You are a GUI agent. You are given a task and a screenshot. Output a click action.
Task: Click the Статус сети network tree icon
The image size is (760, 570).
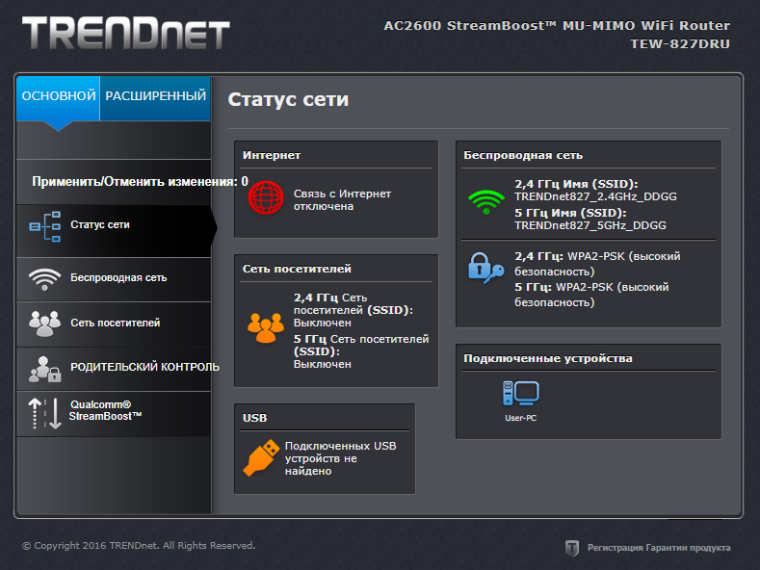coord(45,226)
